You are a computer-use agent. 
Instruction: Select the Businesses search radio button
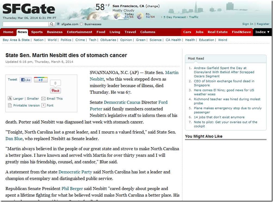coord(81,24)
